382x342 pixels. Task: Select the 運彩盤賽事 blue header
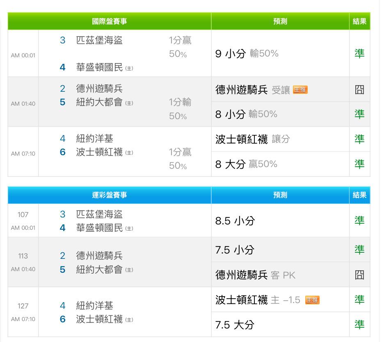(110, 195)
